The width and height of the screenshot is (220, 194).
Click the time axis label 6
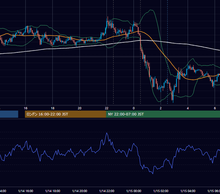[215, 108]
